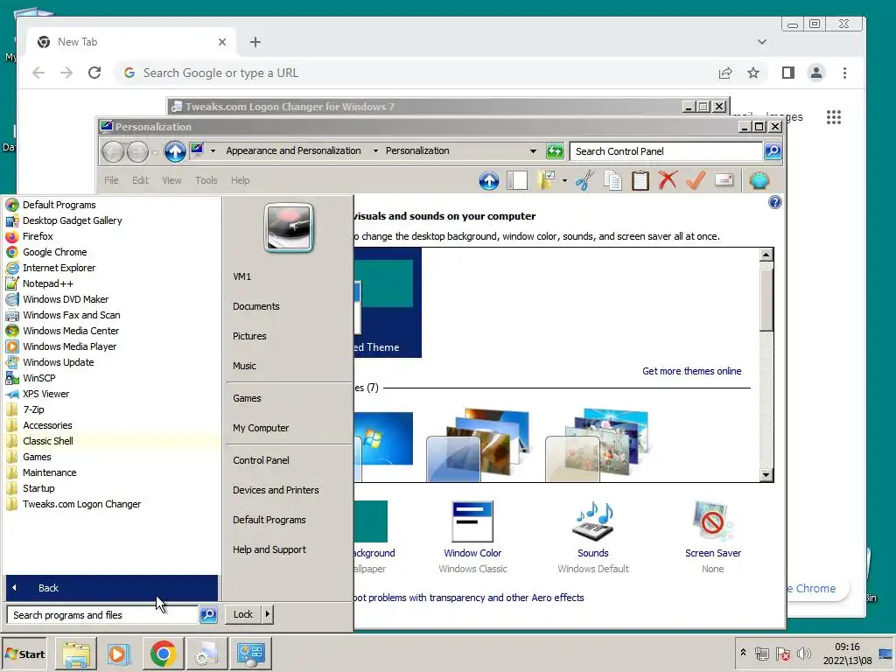
Task: Click the Chrome taskbar icon
Action: (163, 654)
